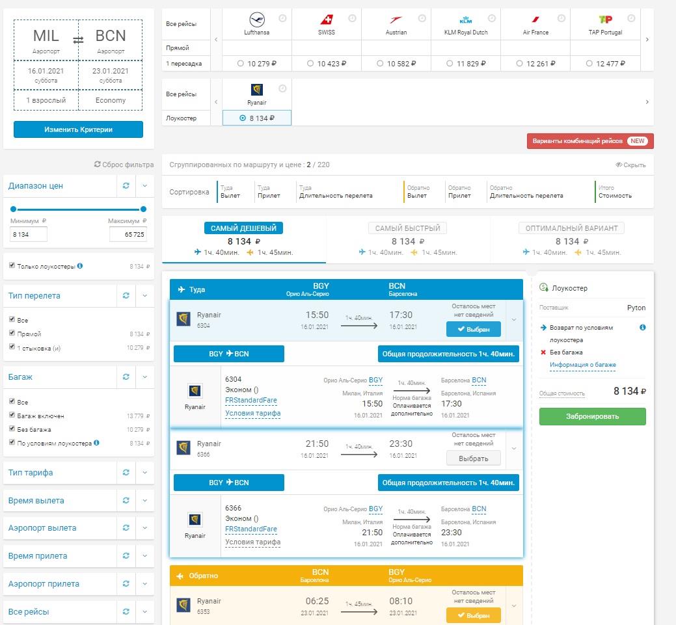Viewport: 676px width, 625px height.
Task: Select SWISS 10 423 ₽ radio option
Action: coord(310,63)
